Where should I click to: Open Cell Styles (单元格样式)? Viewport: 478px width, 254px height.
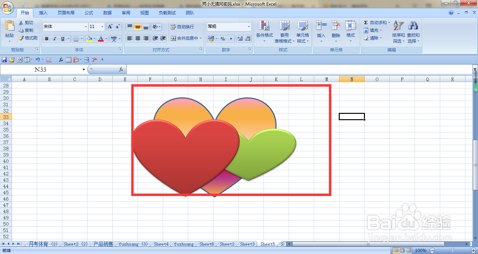pyautogui.click(x=303, y=31)
